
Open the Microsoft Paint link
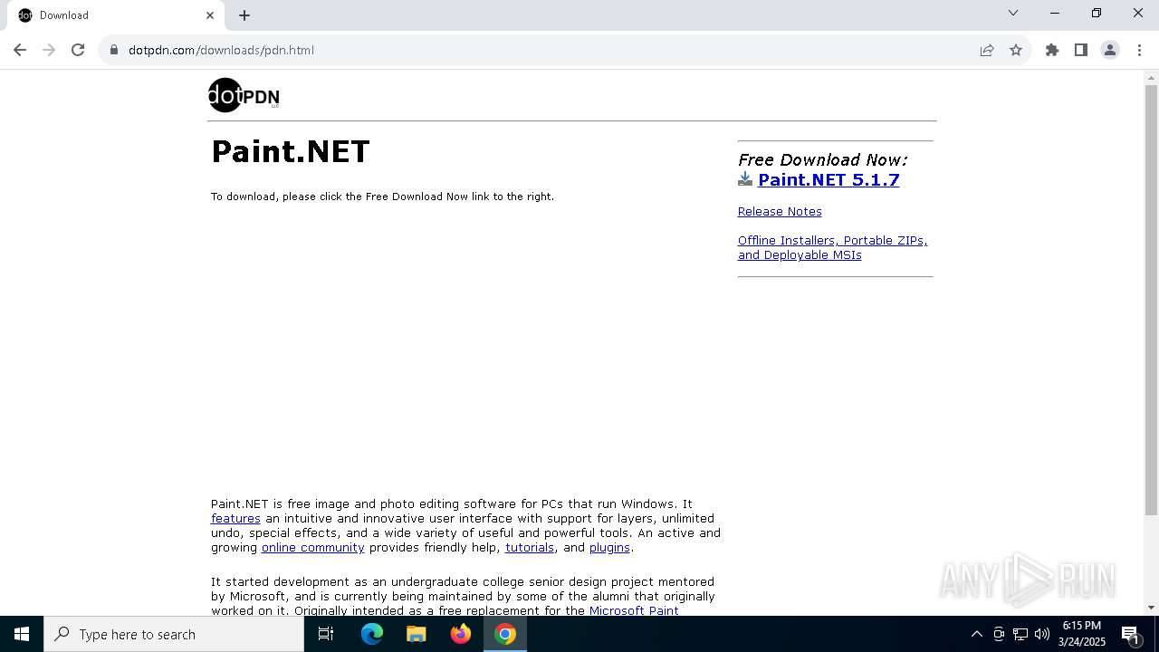pos(634,610)
